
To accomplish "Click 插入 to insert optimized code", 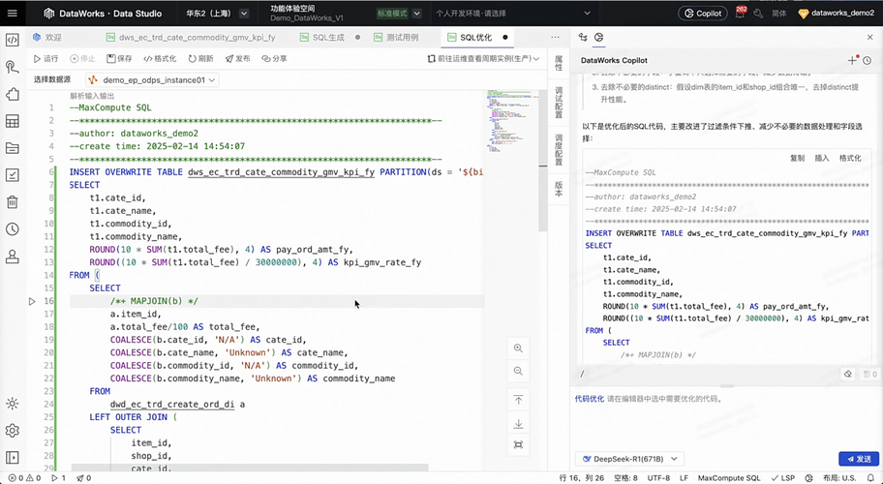I will coord(822,157).
